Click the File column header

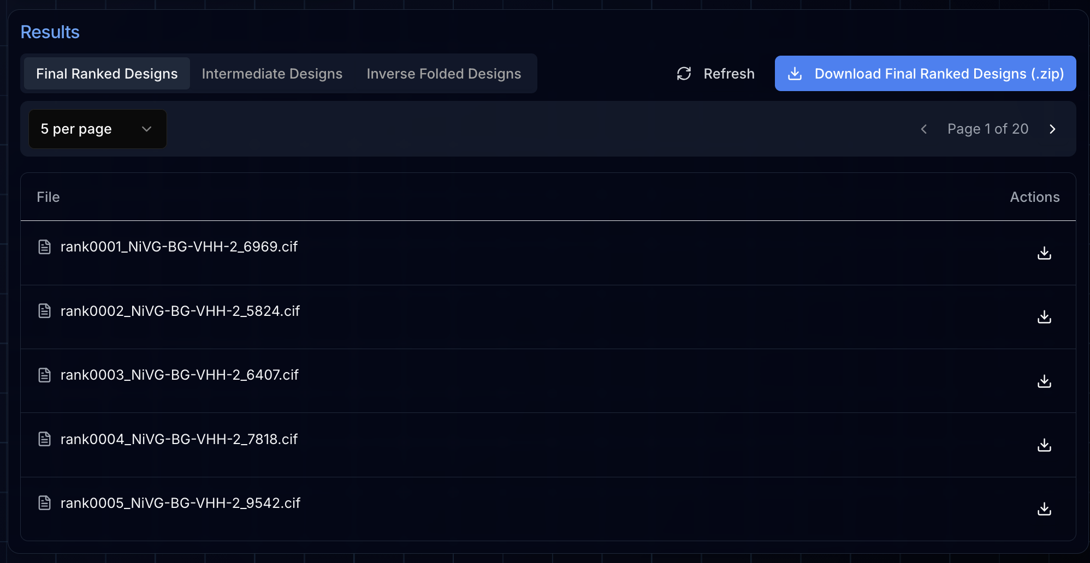pyautogui.click(x=48, y=197)
